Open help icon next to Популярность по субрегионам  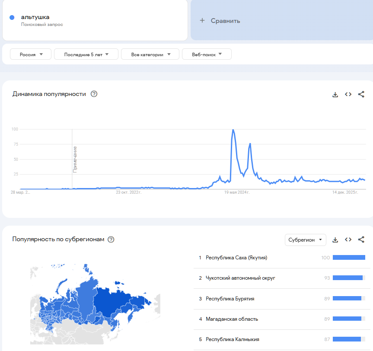coord(111,239)
